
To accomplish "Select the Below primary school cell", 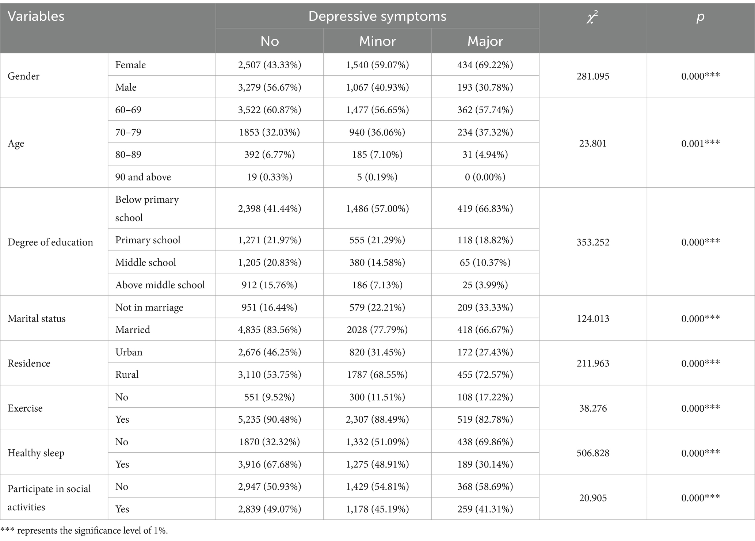I will click(162, 208).
